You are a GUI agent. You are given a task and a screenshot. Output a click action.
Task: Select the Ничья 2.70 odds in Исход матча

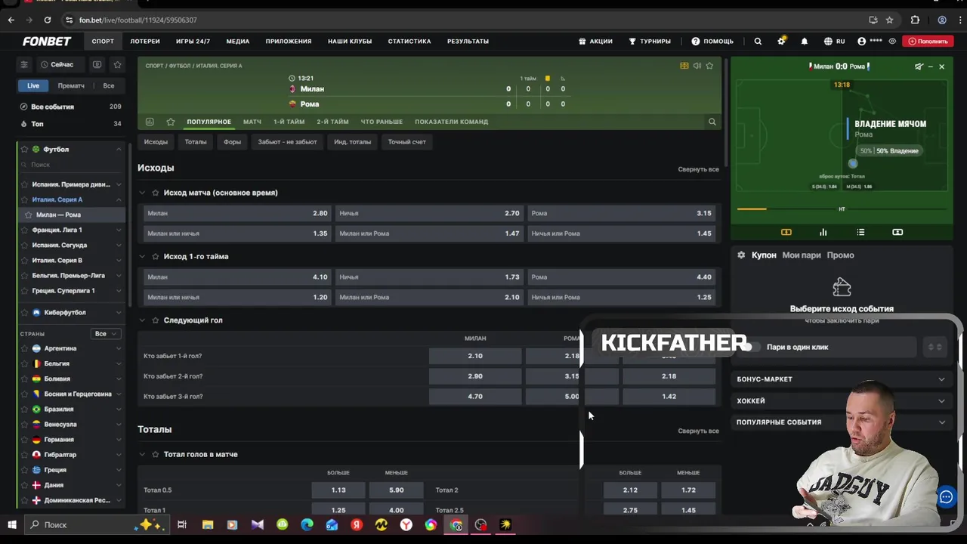429,213
